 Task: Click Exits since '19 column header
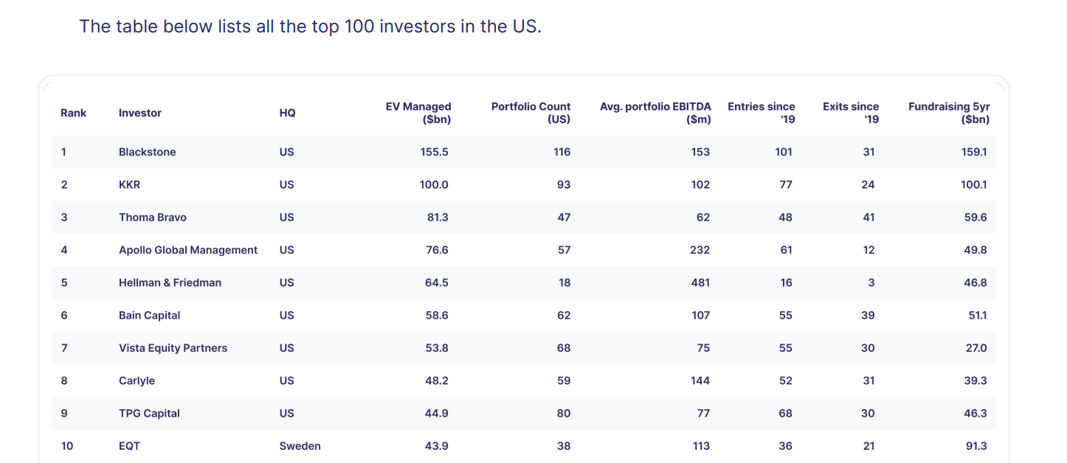(851, 113)
